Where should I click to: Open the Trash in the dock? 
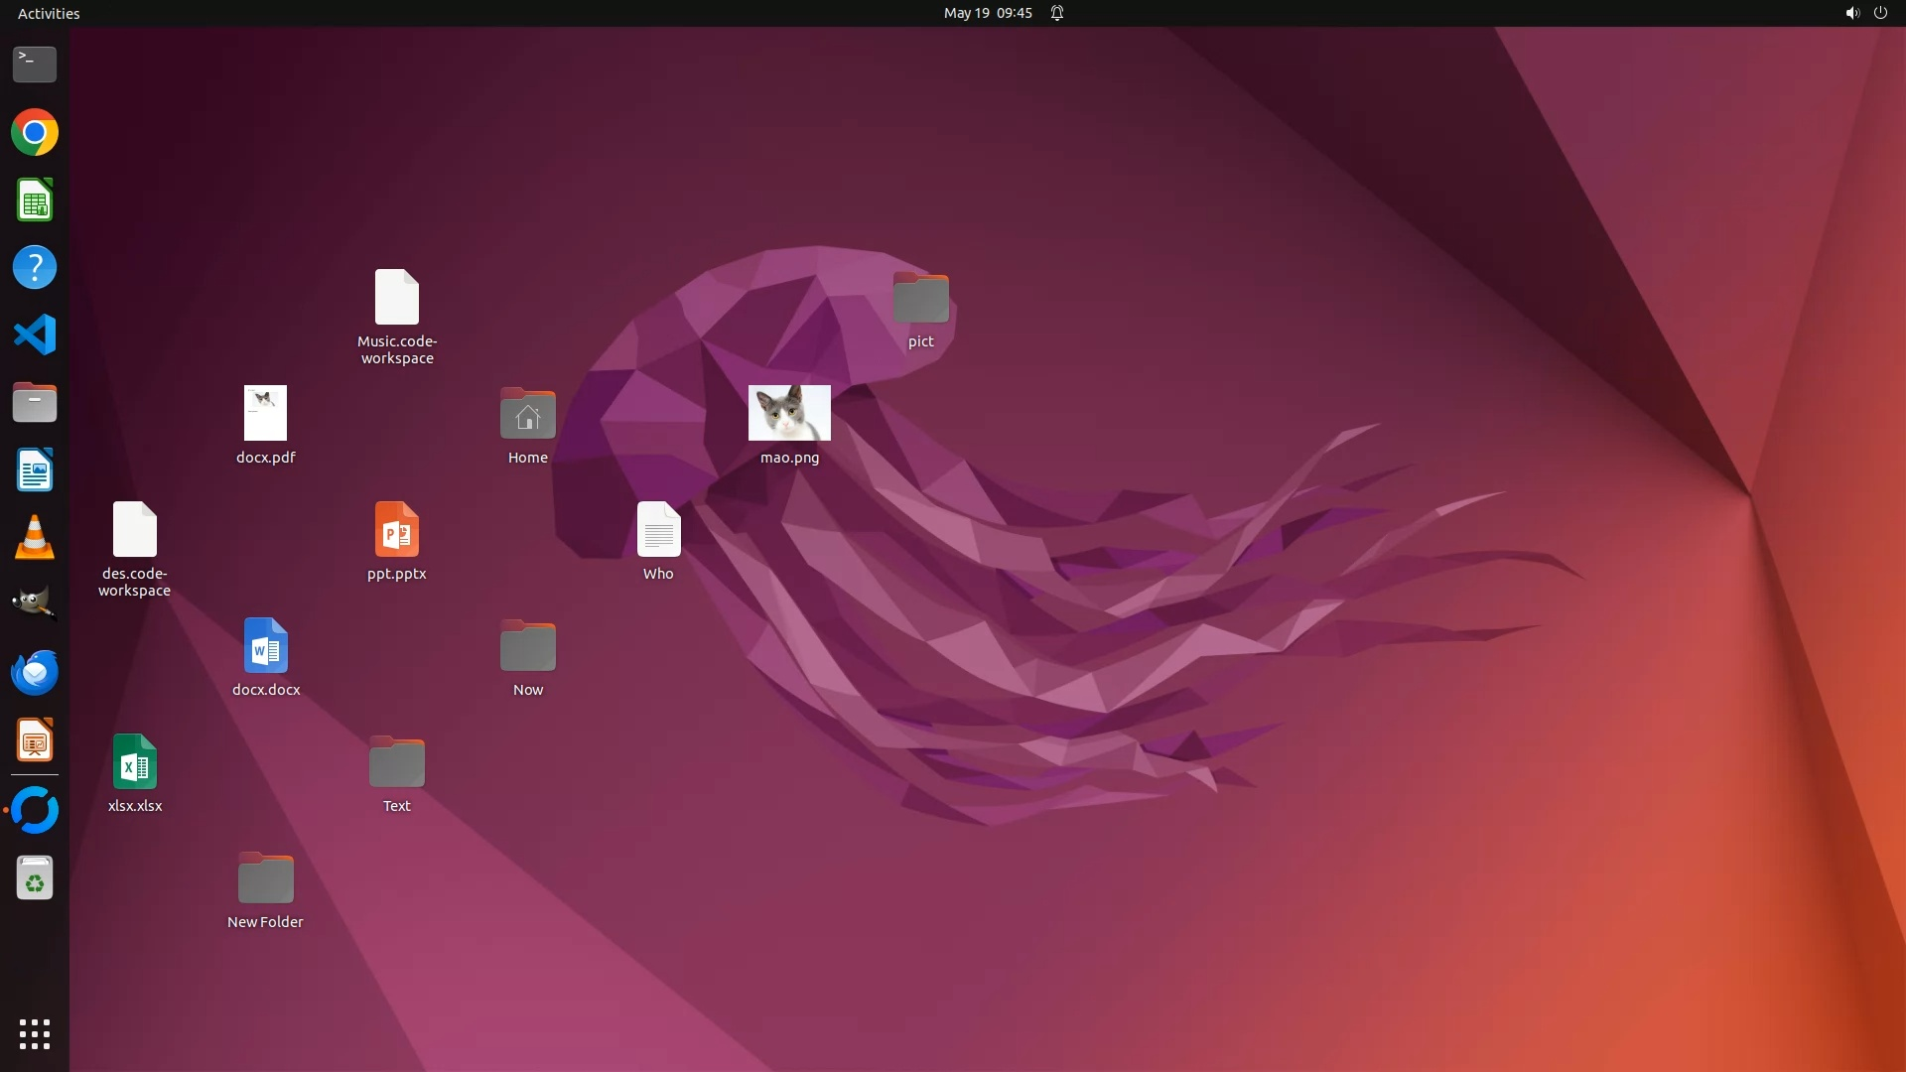[x=35, y=878]
